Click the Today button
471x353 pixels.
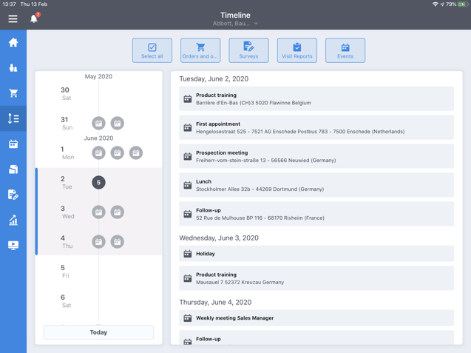98,332
